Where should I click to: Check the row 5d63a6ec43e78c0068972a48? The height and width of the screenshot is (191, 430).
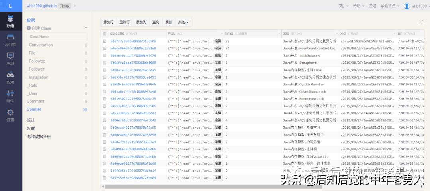click(104, 92)
